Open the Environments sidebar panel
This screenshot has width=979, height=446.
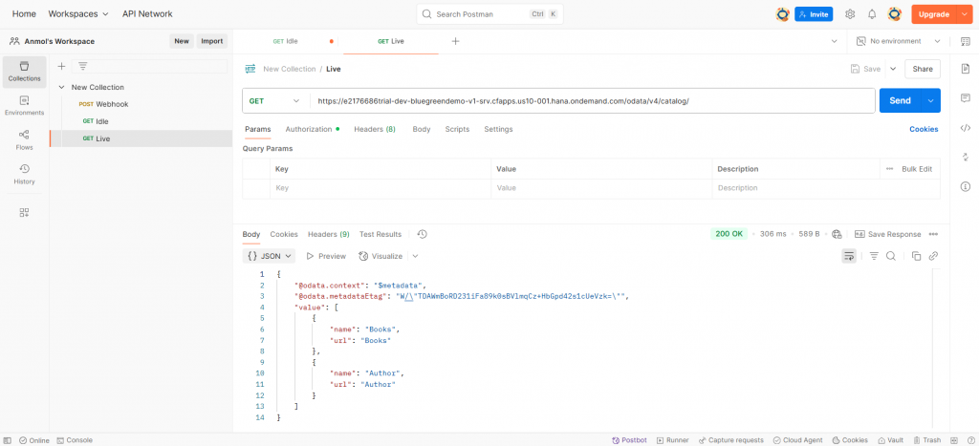[24, 106]
